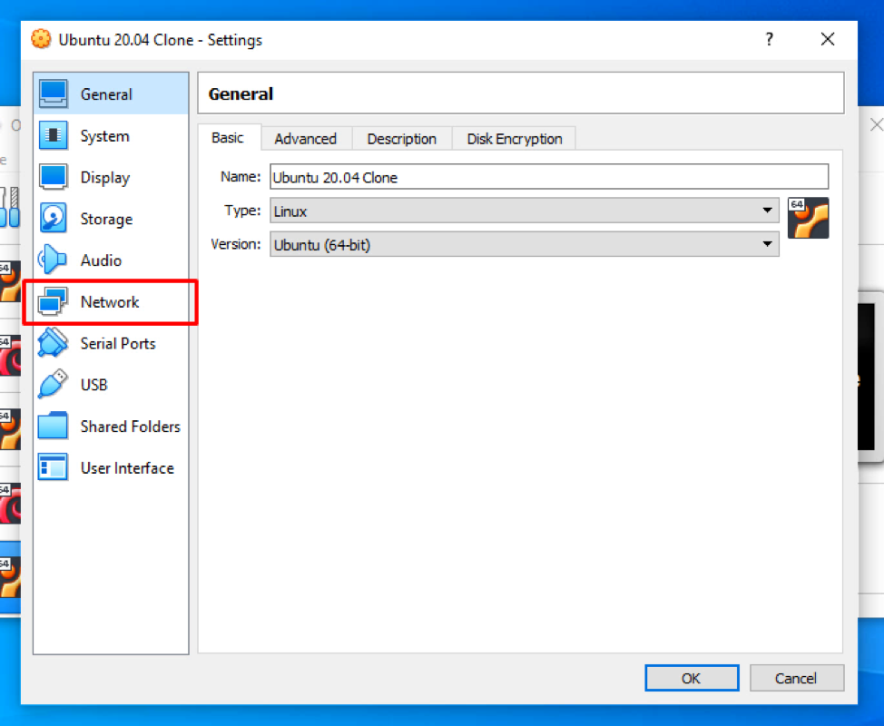Click the Network monitors icon

(53, 301)
